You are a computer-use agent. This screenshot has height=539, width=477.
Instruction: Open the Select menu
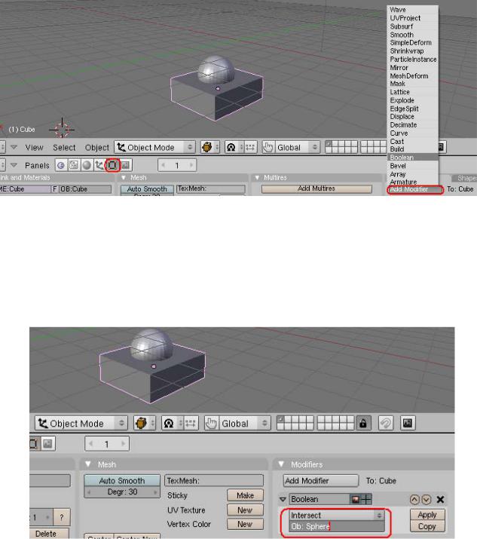[x=64, y=148]
